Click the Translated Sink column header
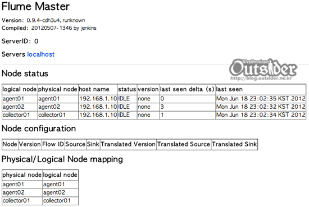This screenshot has width=309, height=207. click(x=234, y=144)
